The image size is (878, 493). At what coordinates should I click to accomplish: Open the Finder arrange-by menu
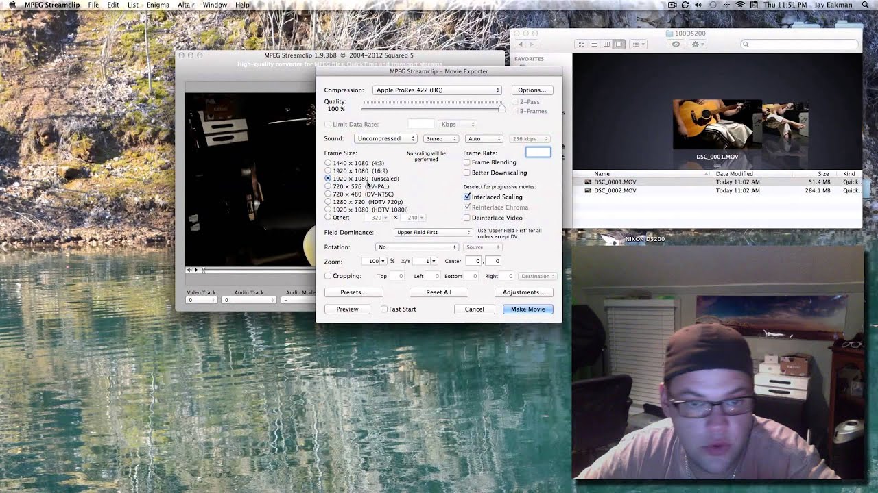[638, 44]
